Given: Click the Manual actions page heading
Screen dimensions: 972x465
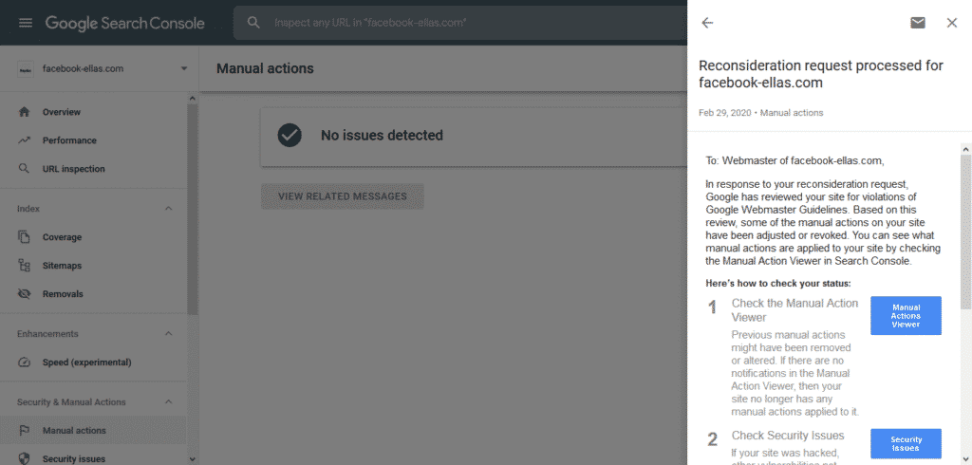Looking at the screenshot, I should [265, 68].
